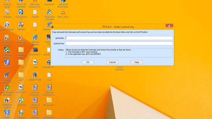
Task: Click the 'Copy and paste the Username' instruction text
Action: coord(100,32)
